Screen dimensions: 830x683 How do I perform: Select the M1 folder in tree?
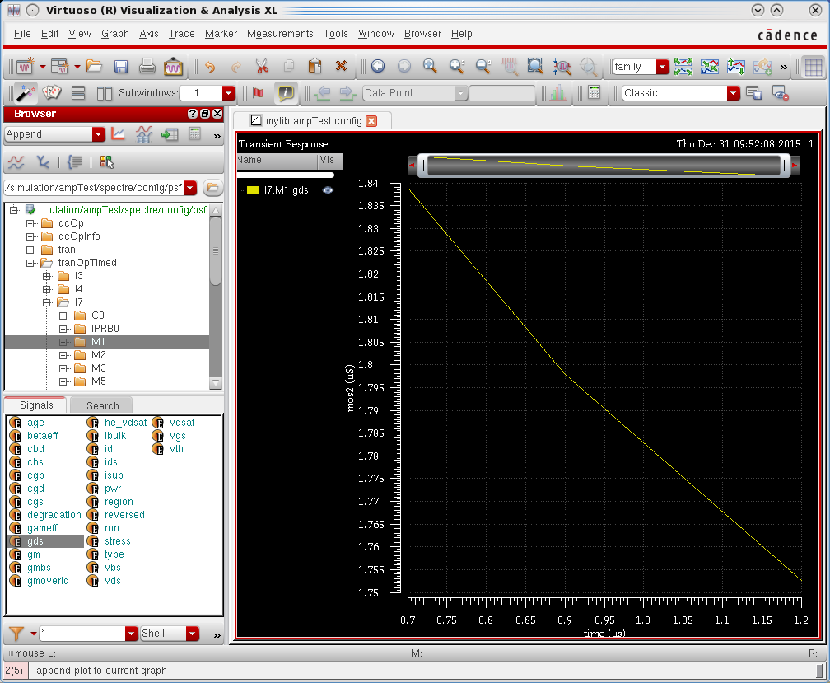coord(98,342)
